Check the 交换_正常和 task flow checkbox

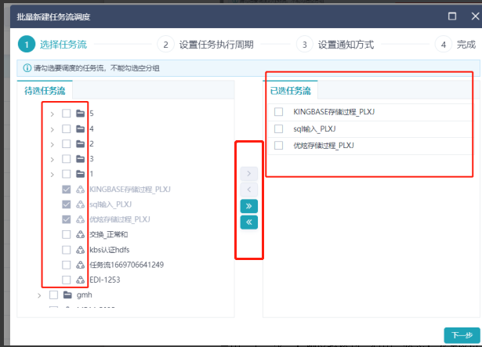click(x=67, y=234)
